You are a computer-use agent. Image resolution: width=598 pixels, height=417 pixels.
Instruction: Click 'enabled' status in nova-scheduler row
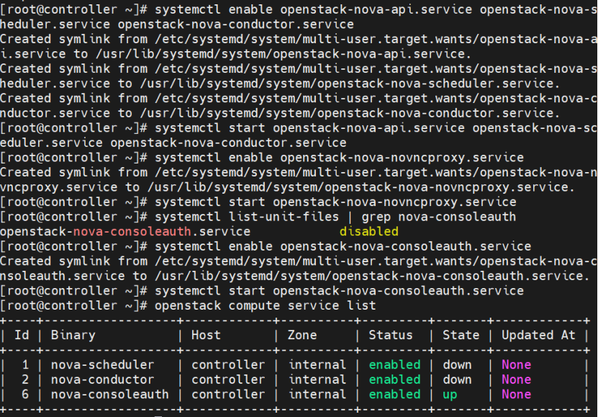pyautogui.click(x=394, y=364)
